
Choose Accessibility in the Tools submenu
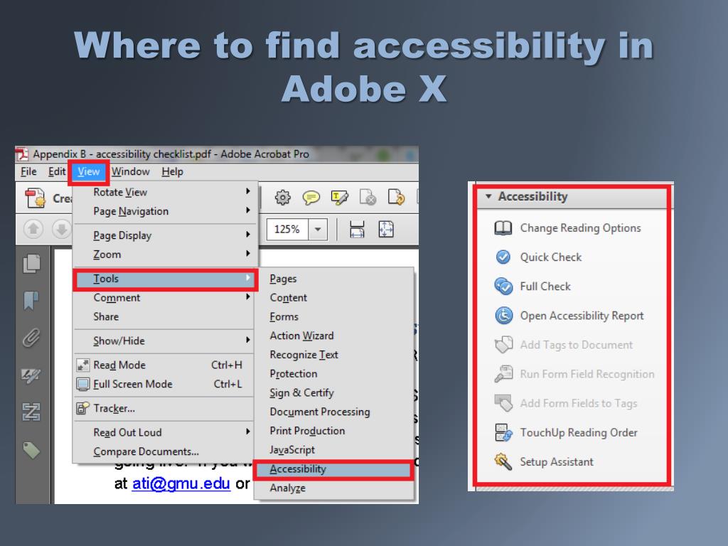coord(333,469)
